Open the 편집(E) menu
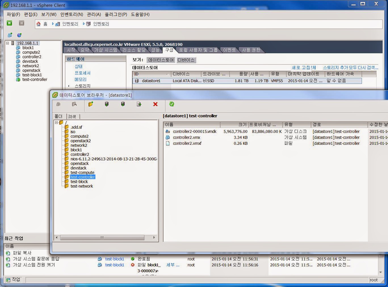This screenshot has height=287, width=388. pyautogui.click(x=31, y=14)
